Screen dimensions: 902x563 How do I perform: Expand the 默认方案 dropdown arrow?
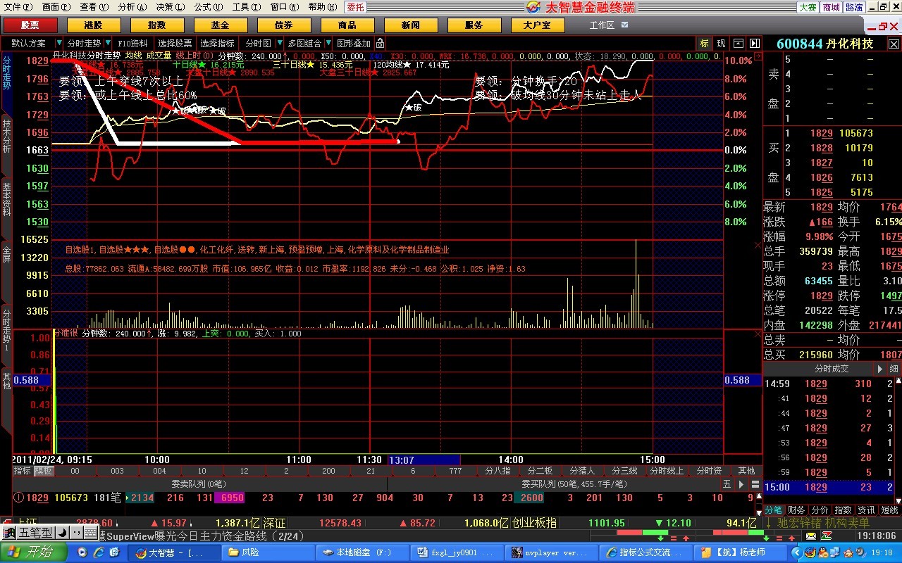click(x=58, y=44)
